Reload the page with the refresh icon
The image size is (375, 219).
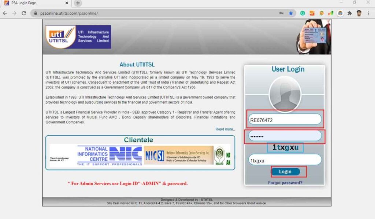pyautogui.click(x=24, y=13)
